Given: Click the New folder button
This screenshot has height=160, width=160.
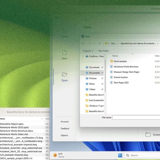Looking at the screenshot, I should tap(103, 51).
